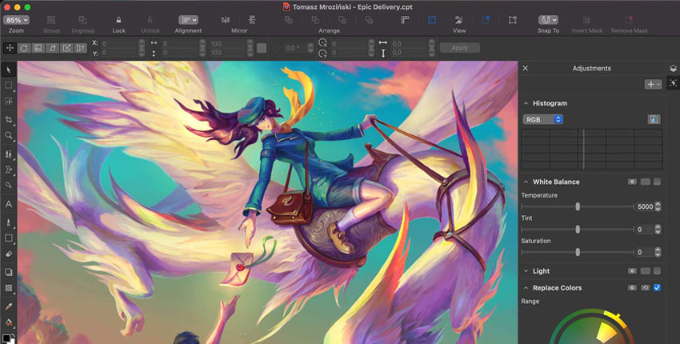Close the Adjustments panel
The height and width of the screenshot is (344, 680).
tap(525, 68)
